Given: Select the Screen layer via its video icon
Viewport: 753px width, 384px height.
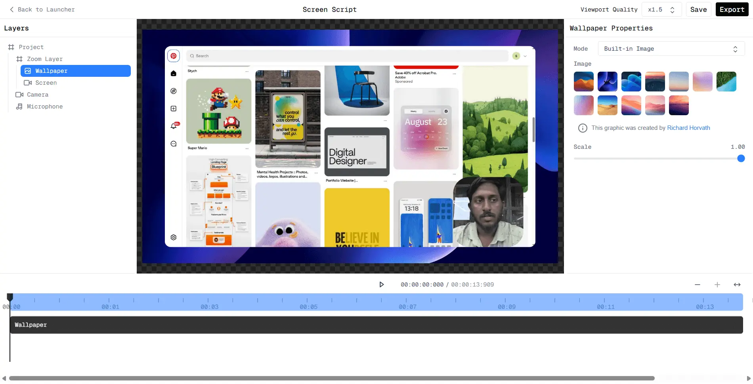Looking at the screenshot, I should (27, 83).
